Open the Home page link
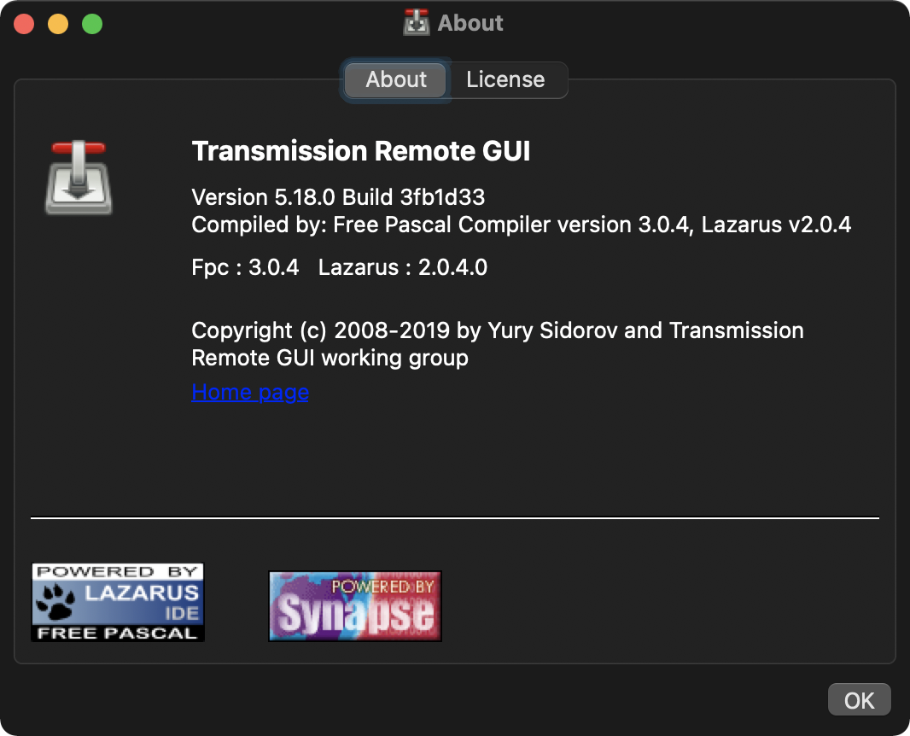This screenshot has width=910, height=736. pyautogui.click(x=249, y=391)
